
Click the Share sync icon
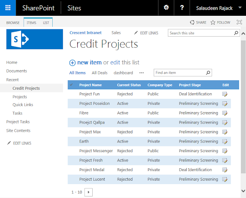pyautogui.click(x=192, y=22)
